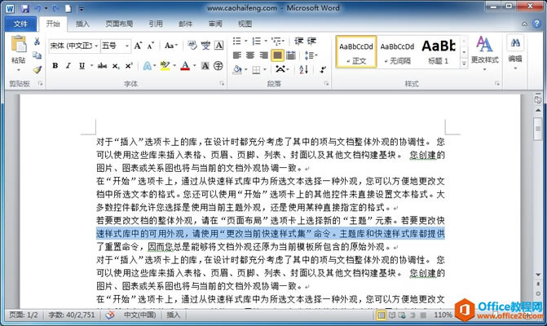Open the font size dropdown
This screenshot has height=326, width=547.
click(x=127, y=46)
